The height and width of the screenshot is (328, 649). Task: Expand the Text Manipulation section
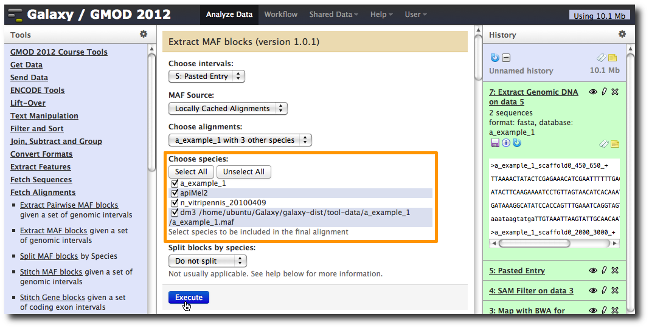click(44, 116)
